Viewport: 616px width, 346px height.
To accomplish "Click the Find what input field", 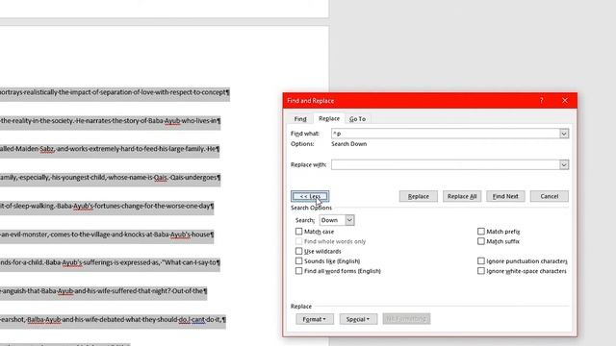I will (446, 134).
